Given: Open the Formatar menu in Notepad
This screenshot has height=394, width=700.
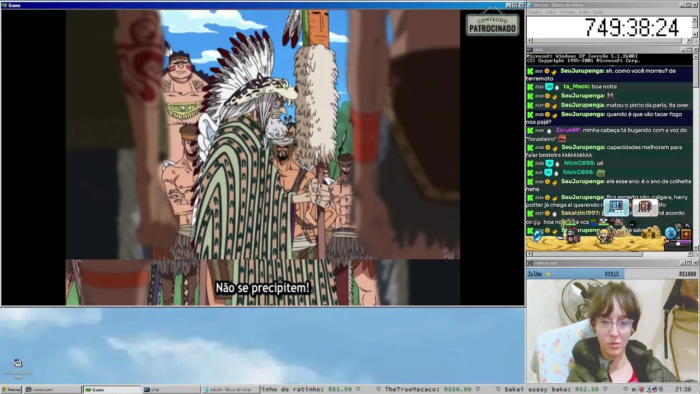Looking at the screenshot, I should coord(568,12).
